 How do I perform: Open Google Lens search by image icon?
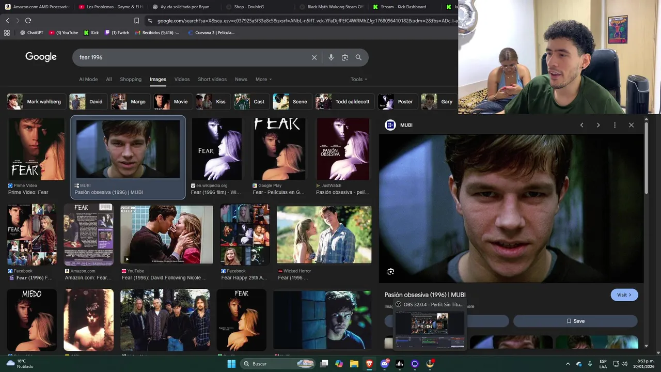(x=345, y=57)
